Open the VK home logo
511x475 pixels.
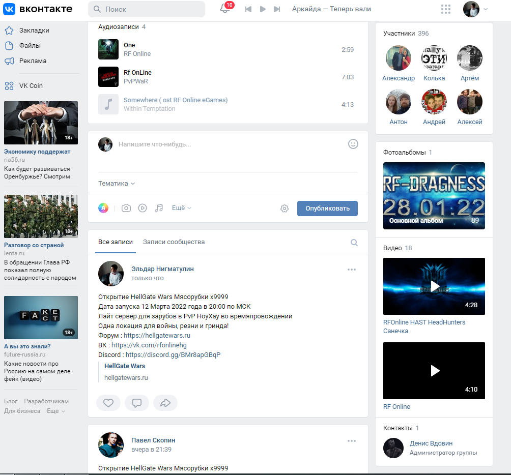coord(38,9)
